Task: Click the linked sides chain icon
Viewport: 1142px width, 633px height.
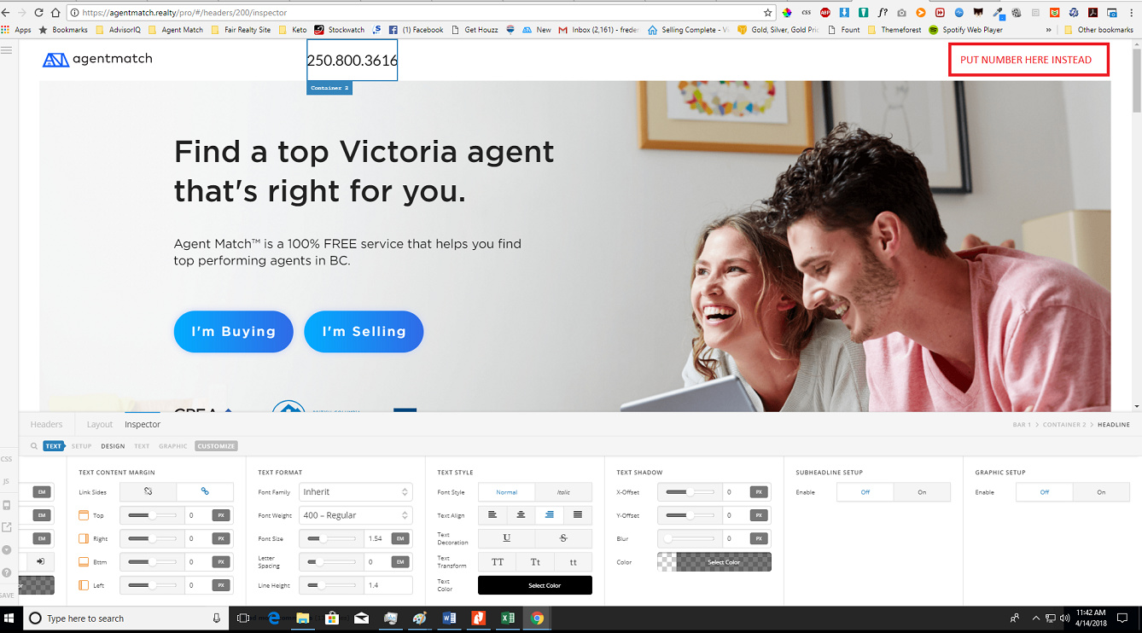Action: click(x=205, y=491)
